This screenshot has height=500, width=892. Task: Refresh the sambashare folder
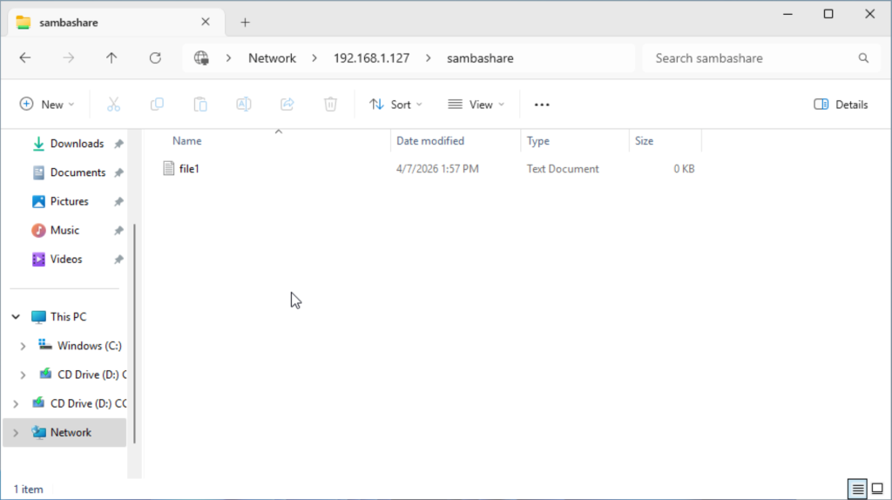[x=155, y=58]
